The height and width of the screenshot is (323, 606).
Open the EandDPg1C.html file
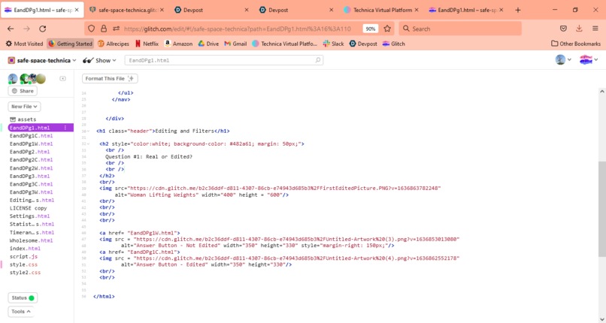tap(32, 136)
